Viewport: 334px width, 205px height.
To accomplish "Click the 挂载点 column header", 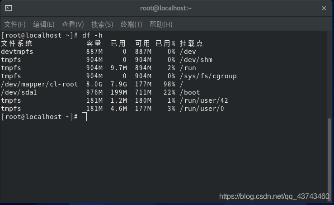I will 191,43.
